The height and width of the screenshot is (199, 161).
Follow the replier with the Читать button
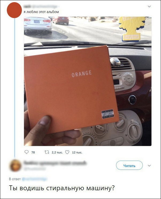[129, 165]
